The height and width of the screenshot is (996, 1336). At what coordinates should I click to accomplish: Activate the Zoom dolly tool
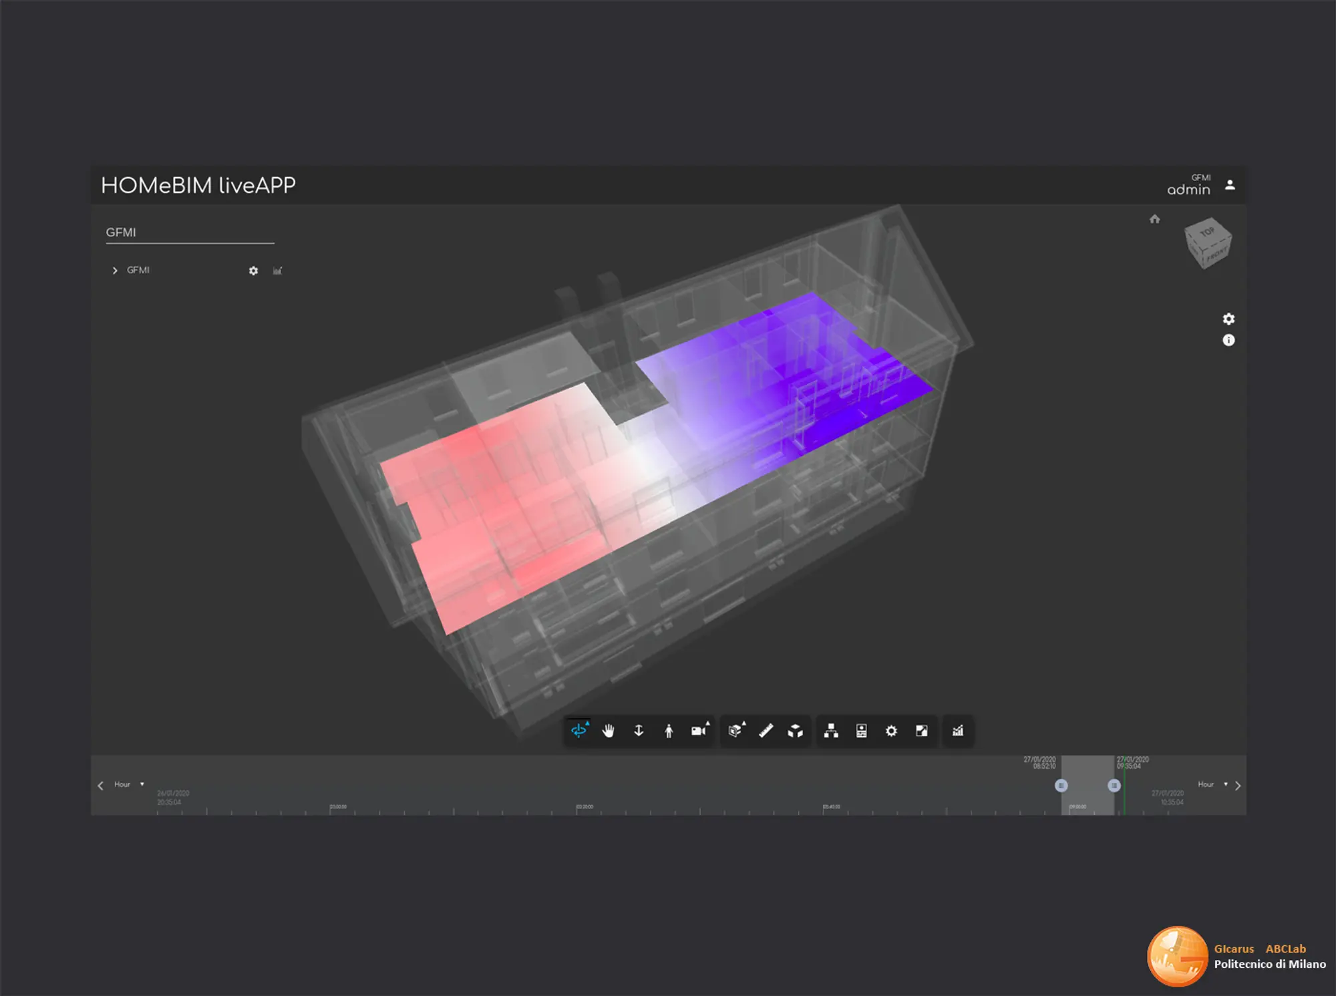(x=639, y=731)
